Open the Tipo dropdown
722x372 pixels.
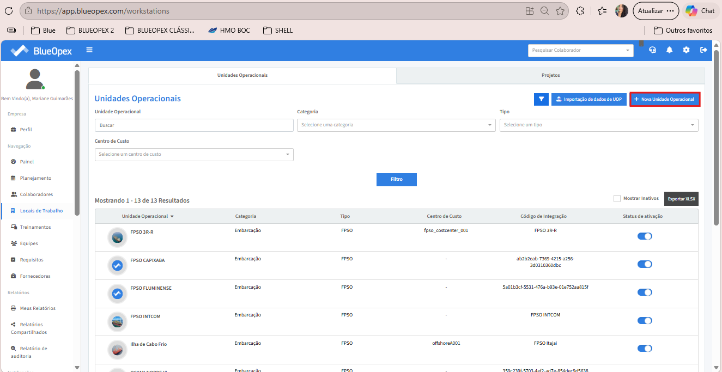point(599,125)
